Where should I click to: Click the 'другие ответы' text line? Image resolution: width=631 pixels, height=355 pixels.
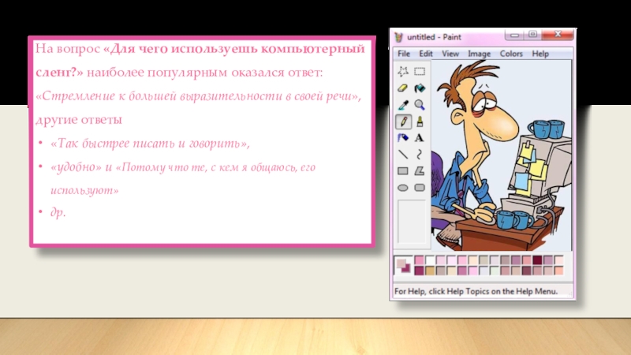coord(78,120)
